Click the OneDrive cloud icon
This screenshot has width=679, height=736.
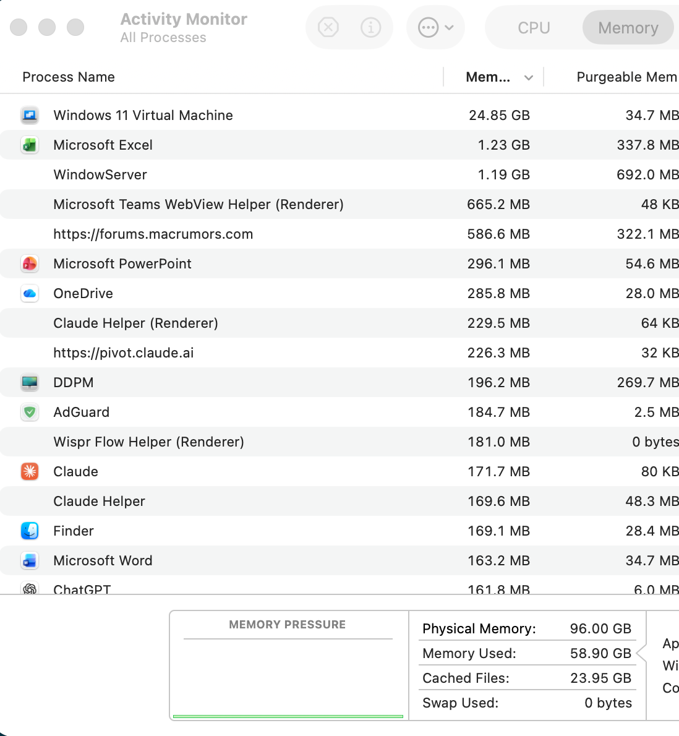click(30, 293)
